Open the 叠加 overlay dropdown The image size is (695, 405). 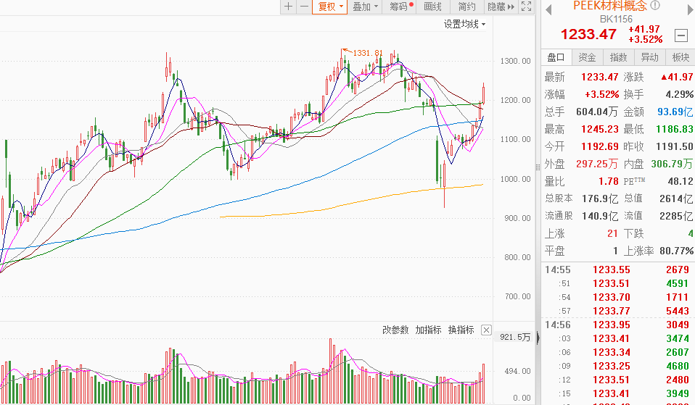pos(365,7)
